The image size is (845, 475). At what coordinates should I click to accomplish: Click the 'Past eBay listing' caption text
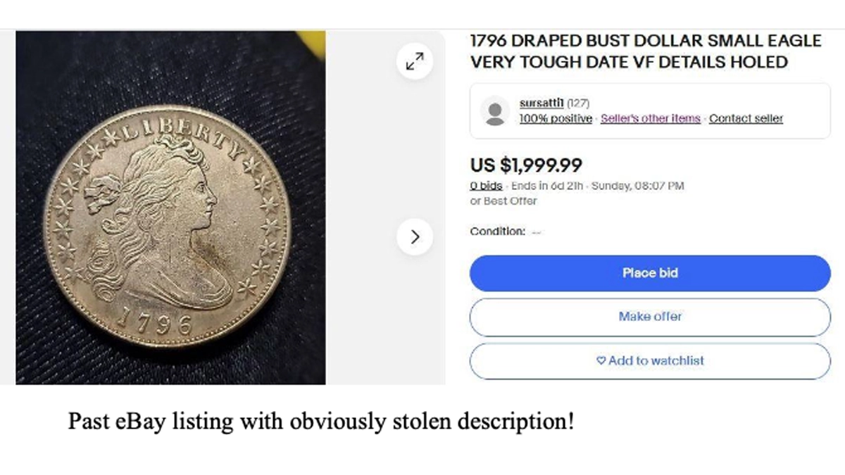coord(320,422)
